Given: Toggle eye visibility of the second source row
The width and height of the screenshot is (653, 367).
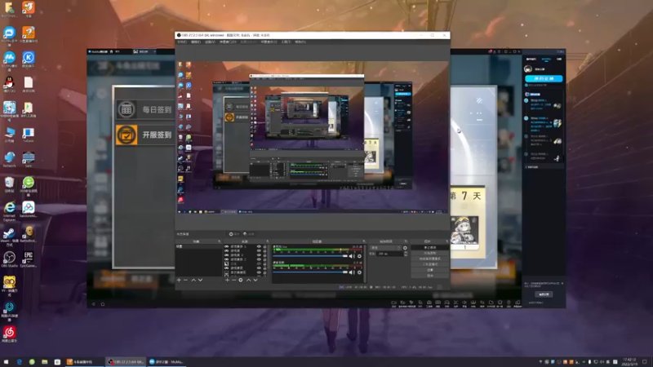Looking at the screenshot, I should pos(259,251).
